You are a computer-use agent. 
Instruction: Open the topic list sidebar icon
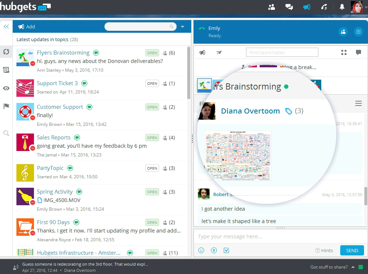[x=6, y=70]
